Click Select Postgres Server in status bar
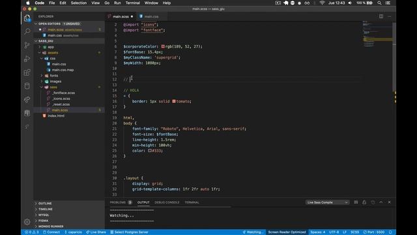 tap(129, 232)
